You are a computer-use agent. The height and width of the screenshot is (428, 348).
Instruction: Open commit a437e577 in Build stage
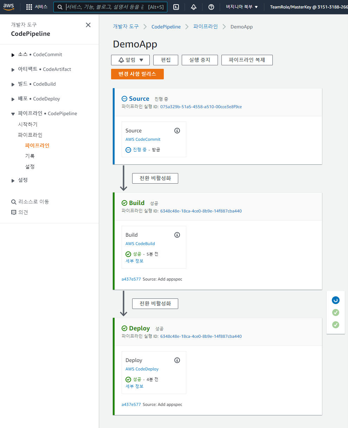click(131, 279)
